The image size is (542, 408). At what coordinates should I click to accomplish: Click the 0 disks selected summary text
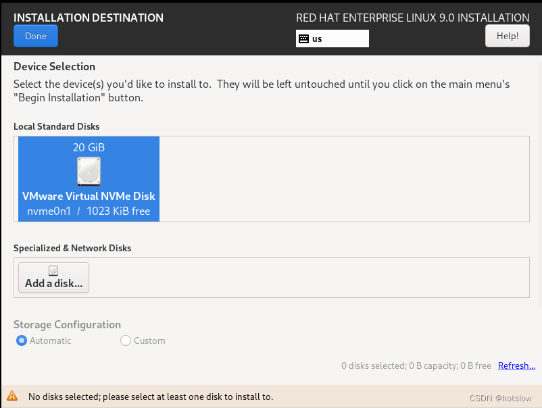pos(416,365)
